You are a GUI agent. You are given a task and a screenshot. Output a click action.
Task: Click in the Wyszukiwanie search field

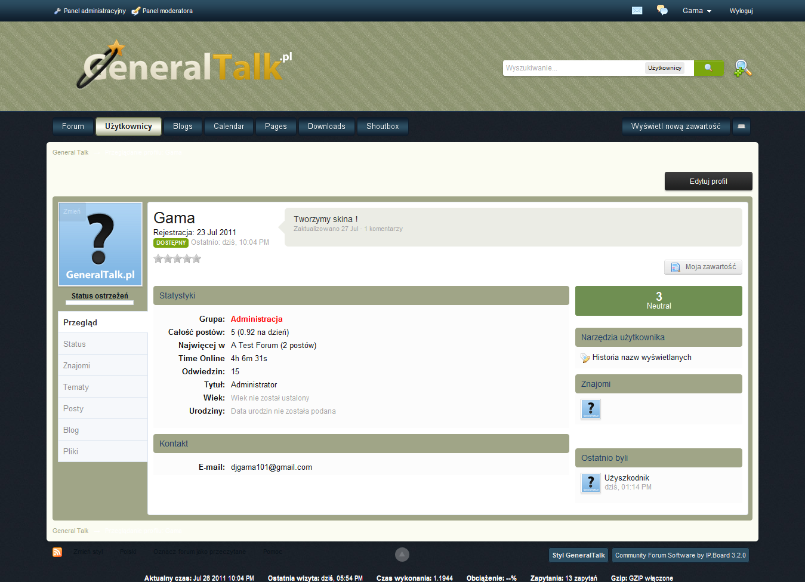click(573, 68)
